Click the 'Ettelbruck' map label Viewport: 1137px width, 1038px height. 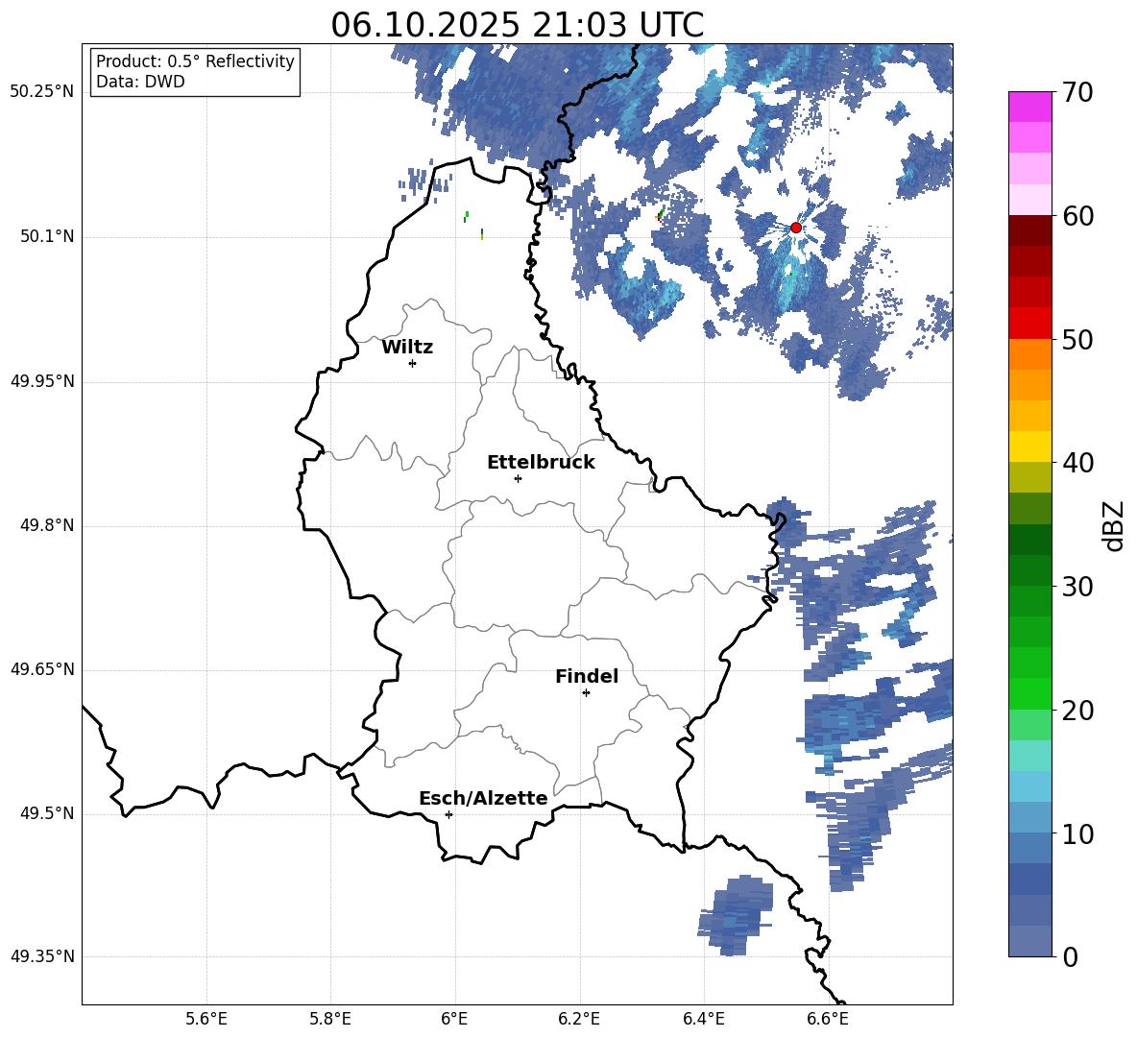(x=541, y=463)
